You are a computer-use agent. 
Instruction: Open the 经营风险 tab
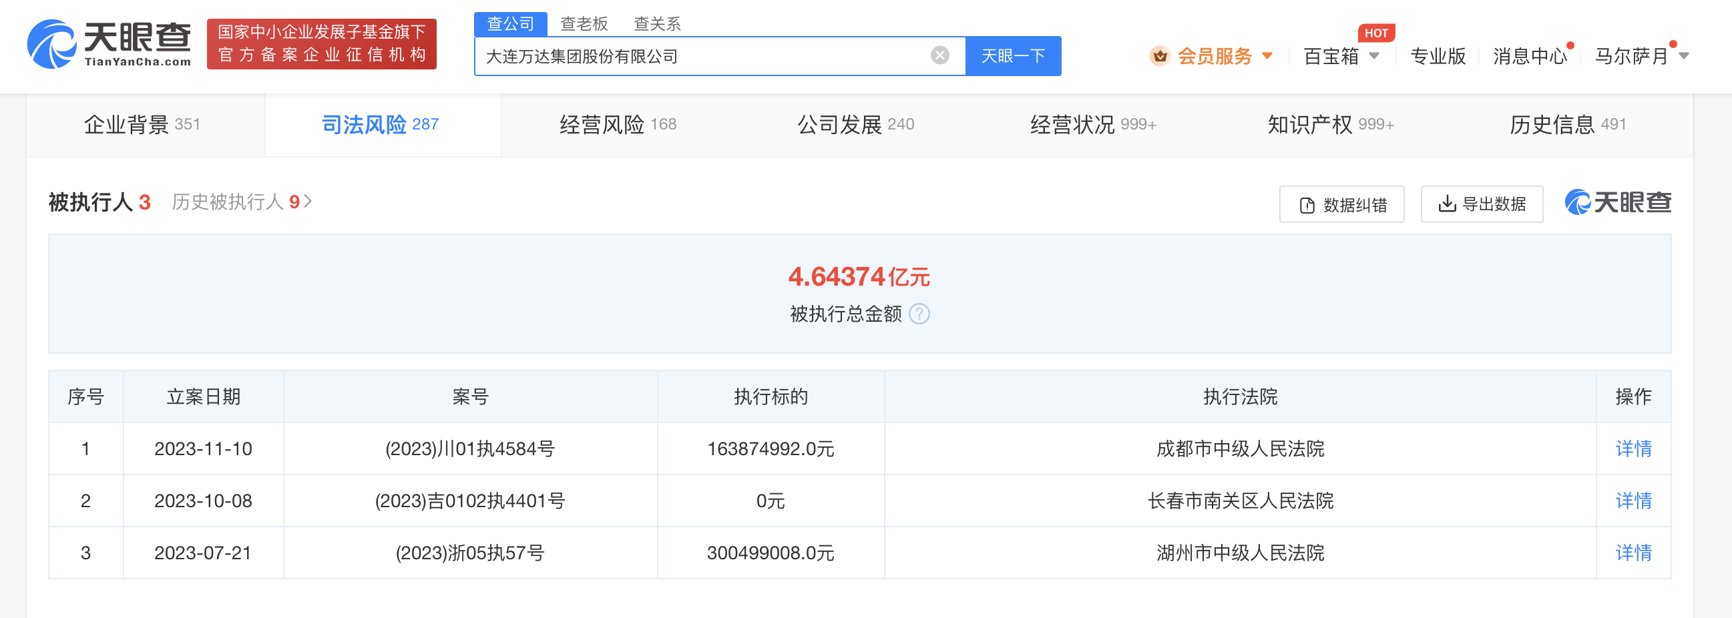pos(617,125)
